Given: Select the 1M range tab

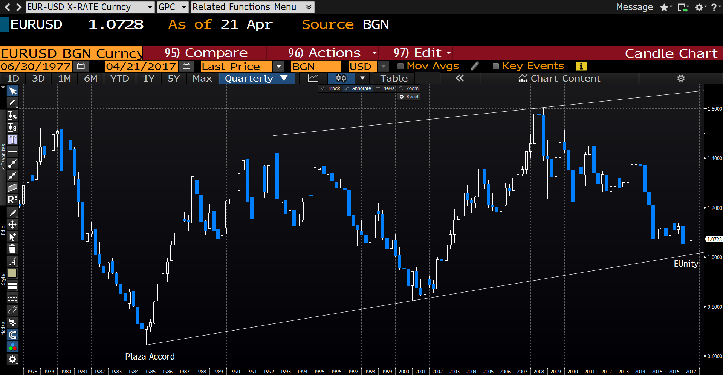Looking at the screenshot, I should tap(64, 78).
